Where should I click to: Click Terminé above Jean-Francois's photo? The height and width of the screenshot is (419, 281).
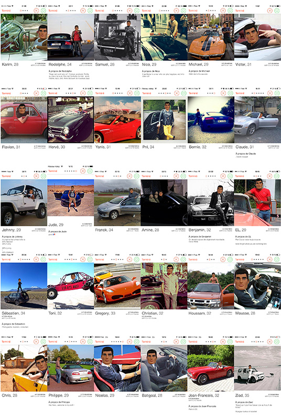click(193, 342)
